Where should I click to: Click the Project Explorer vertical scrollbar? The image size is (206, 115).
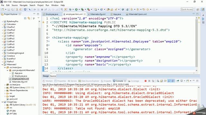click(x=39, y=42)
